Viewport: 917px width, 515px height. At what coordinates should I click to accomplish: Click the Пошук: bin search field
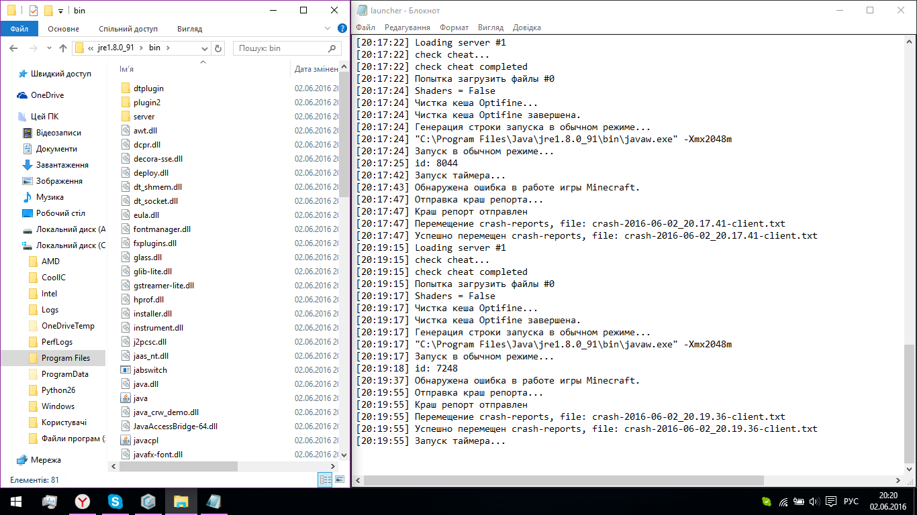click(x=281, y=48)
